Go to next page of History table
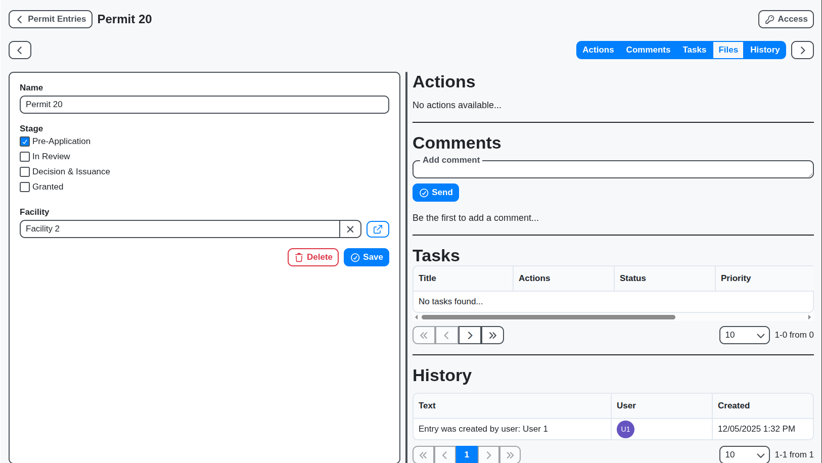The height and width of the screenshot is (463, 822). coord(488,455)
